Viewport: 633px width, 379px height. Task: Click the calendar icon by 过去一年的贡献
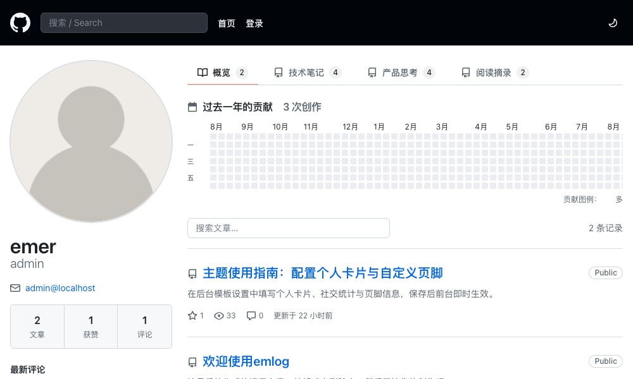[x=192, y=107]
